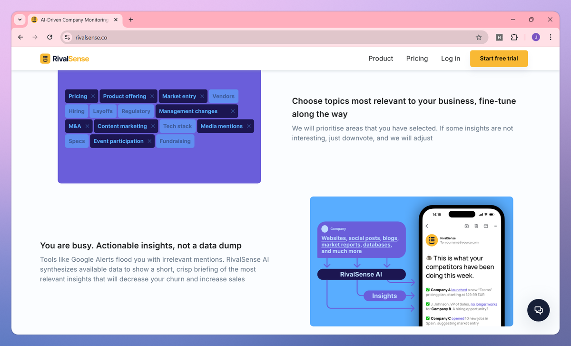Click the back chevron inside the phone mockup
Image resolution: width=571 pixels, height=346 pixels.
pos(427,226)
